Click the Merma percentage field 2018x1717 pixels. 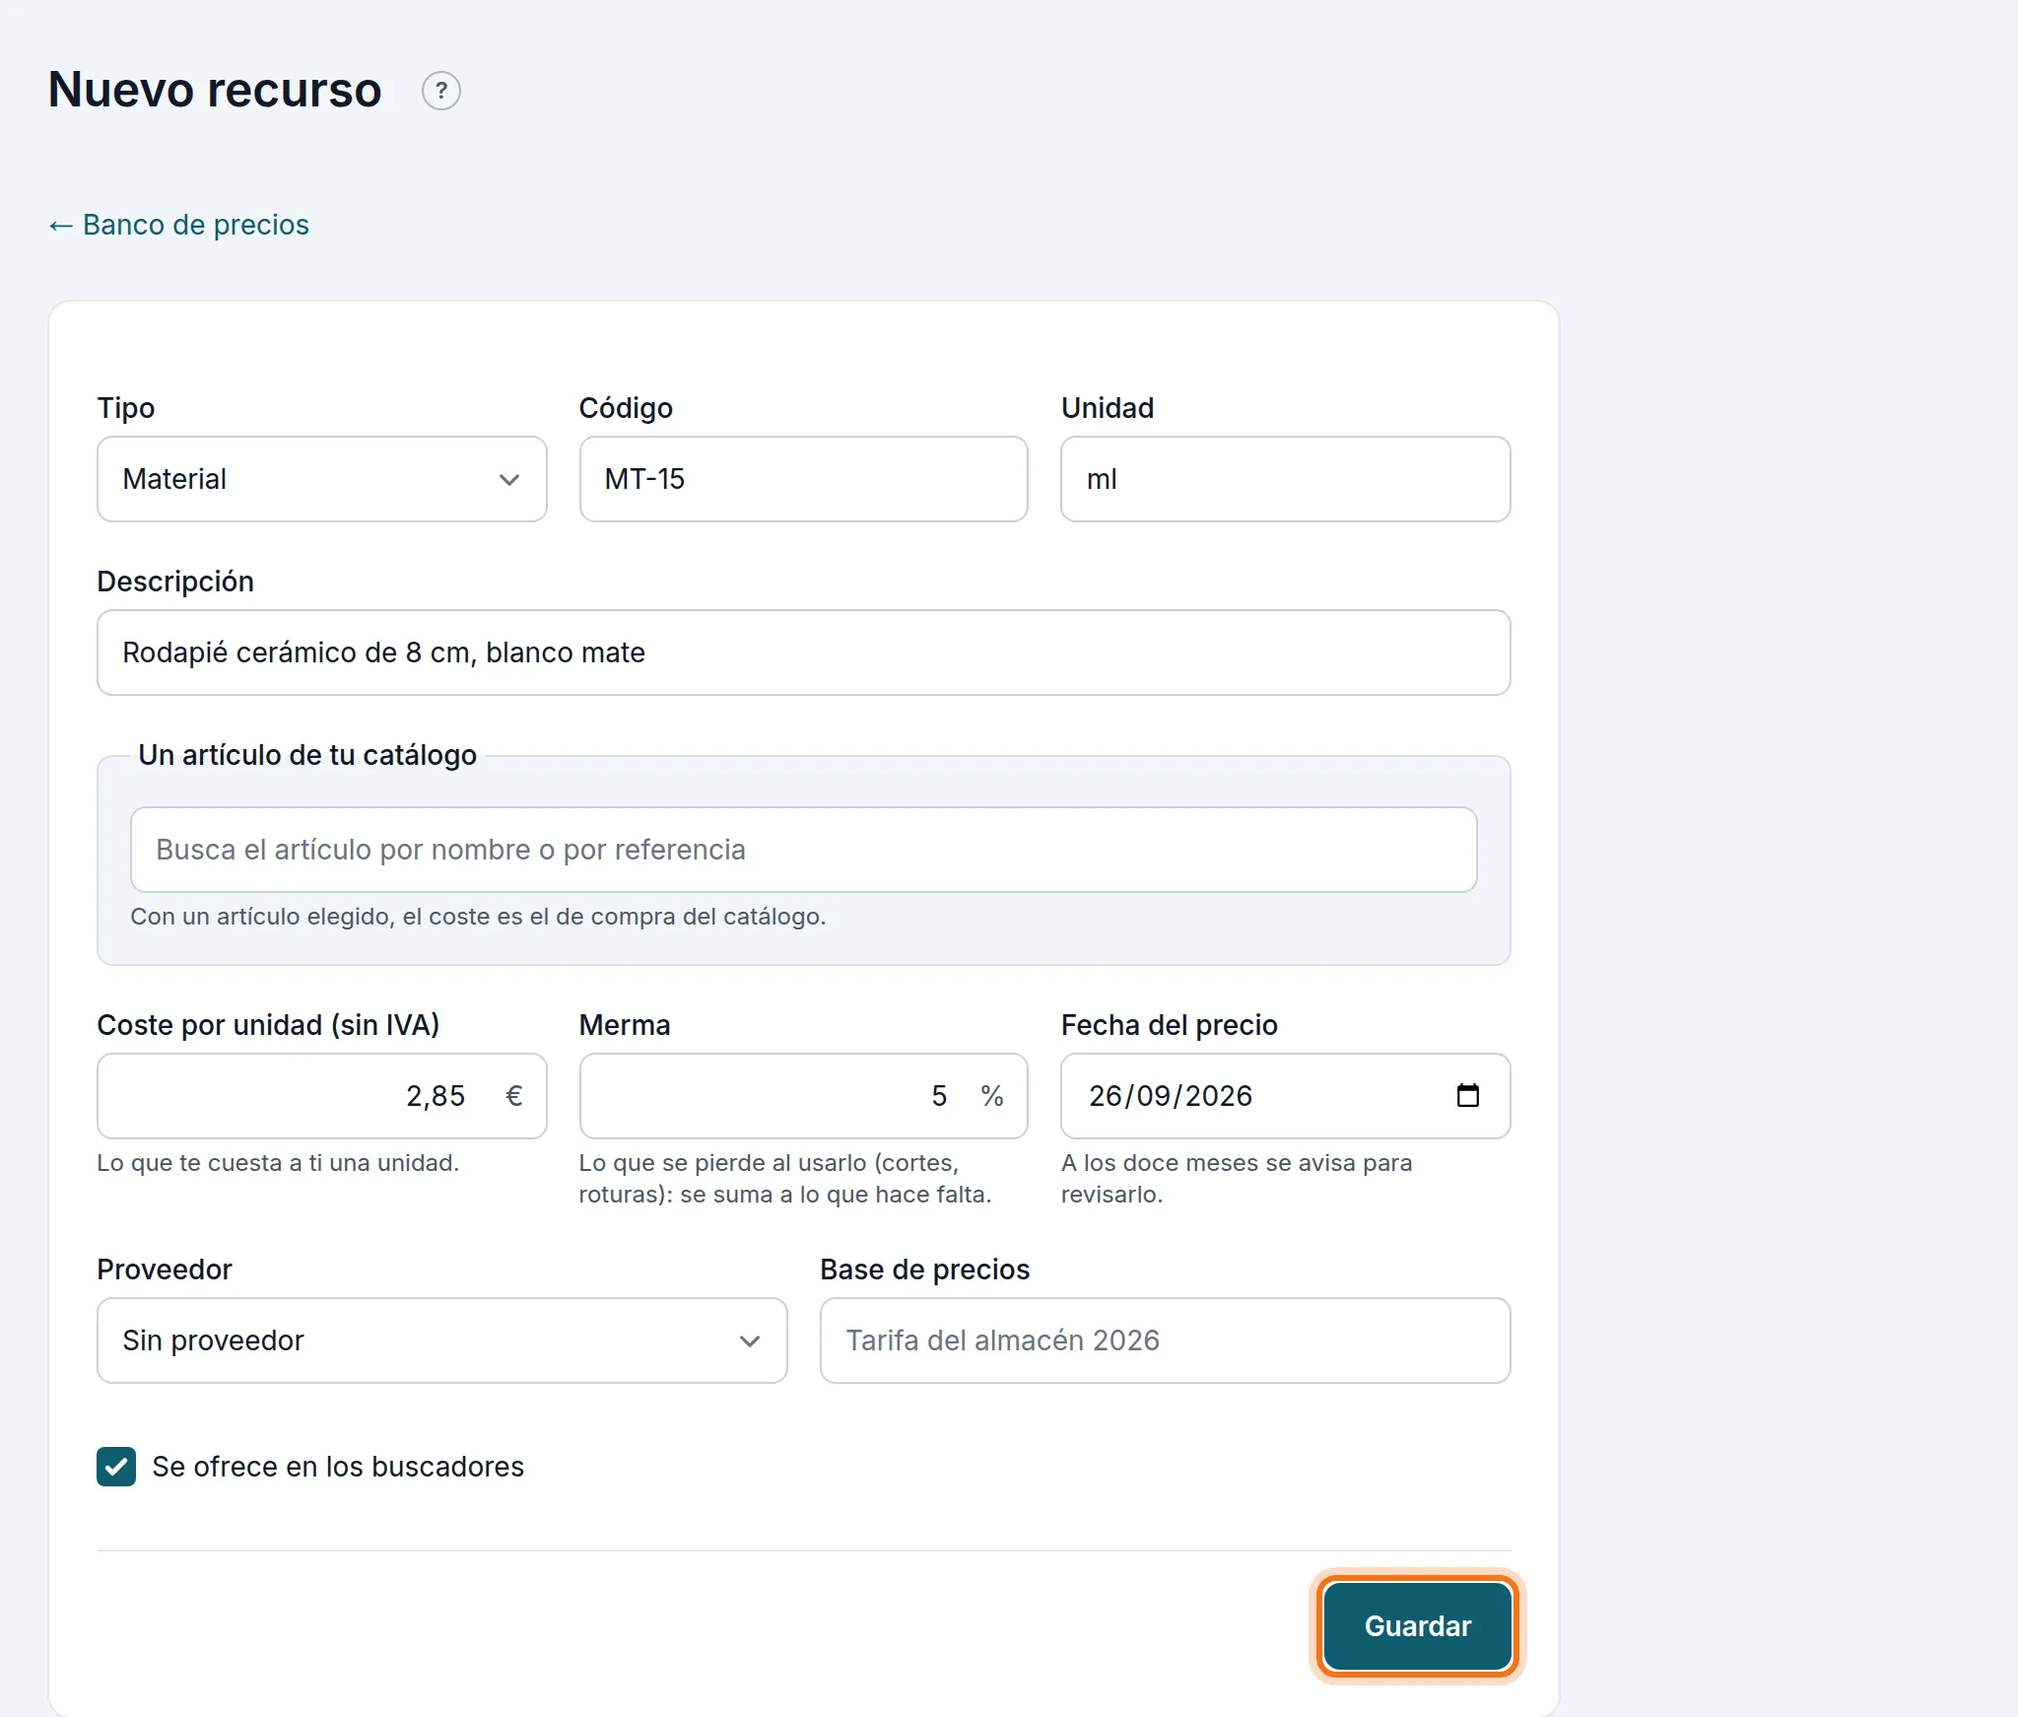803,1096
